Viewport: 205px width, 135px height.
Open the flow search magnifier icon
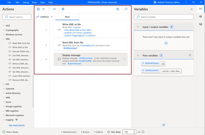126,9
